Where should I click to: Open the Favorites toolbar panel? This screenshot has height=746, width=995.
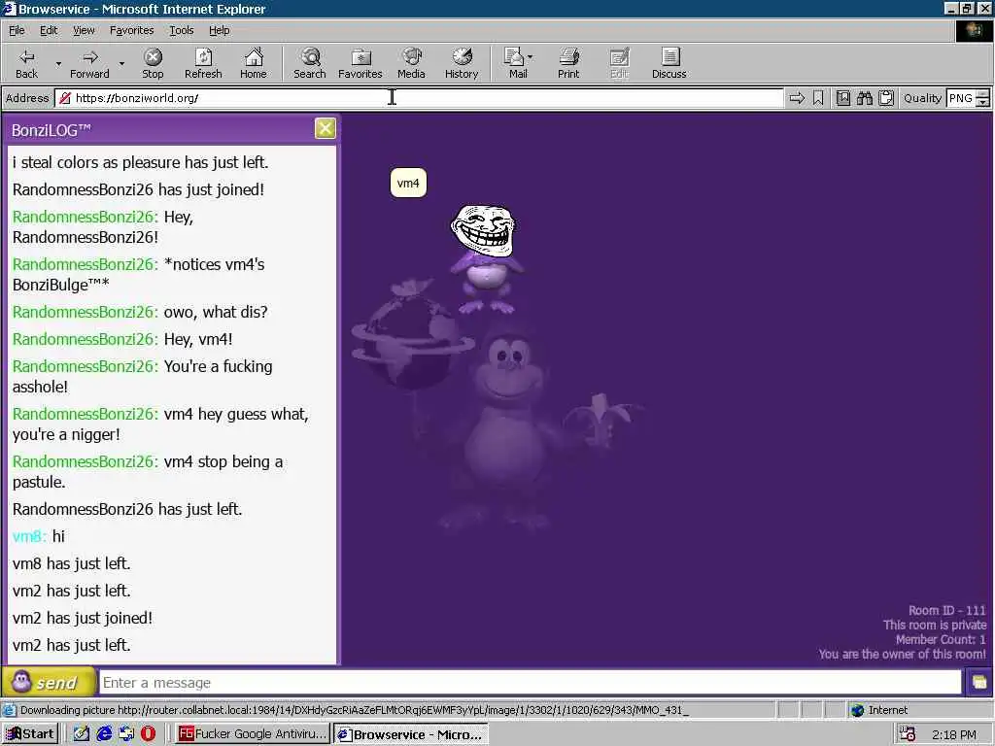(360, 63)
